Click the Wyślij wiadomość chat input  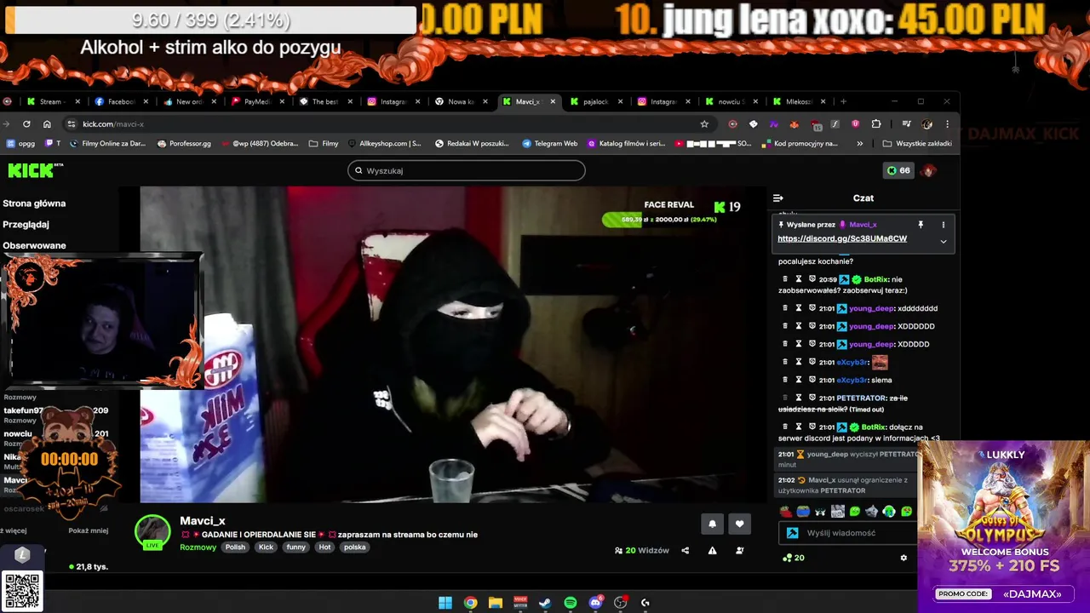tap(846, 533)
